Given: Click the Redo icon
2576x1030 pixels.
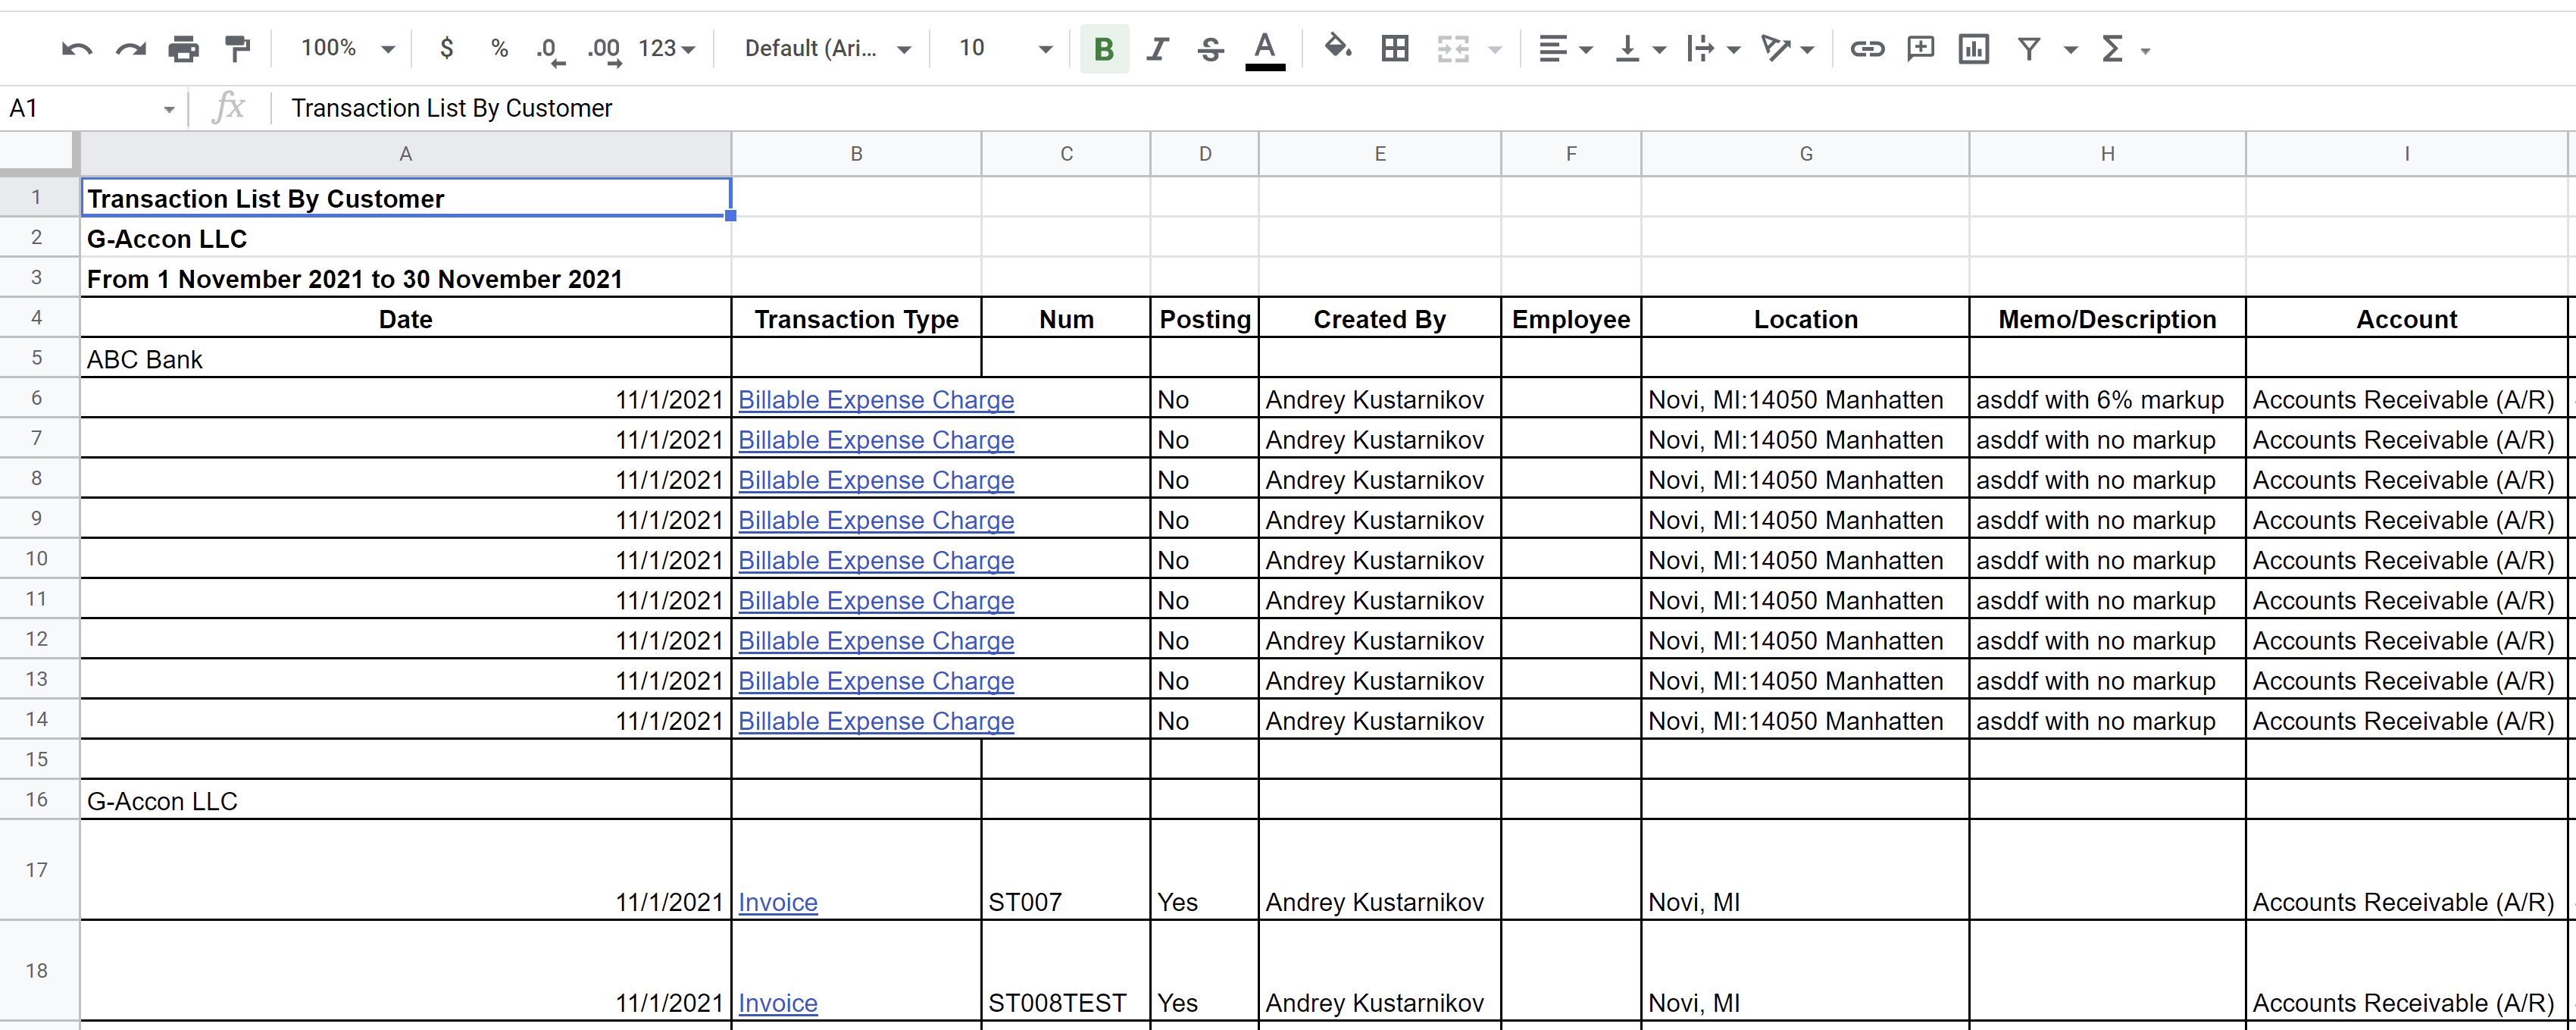Looking at the screenshot, I should (131, 49).
